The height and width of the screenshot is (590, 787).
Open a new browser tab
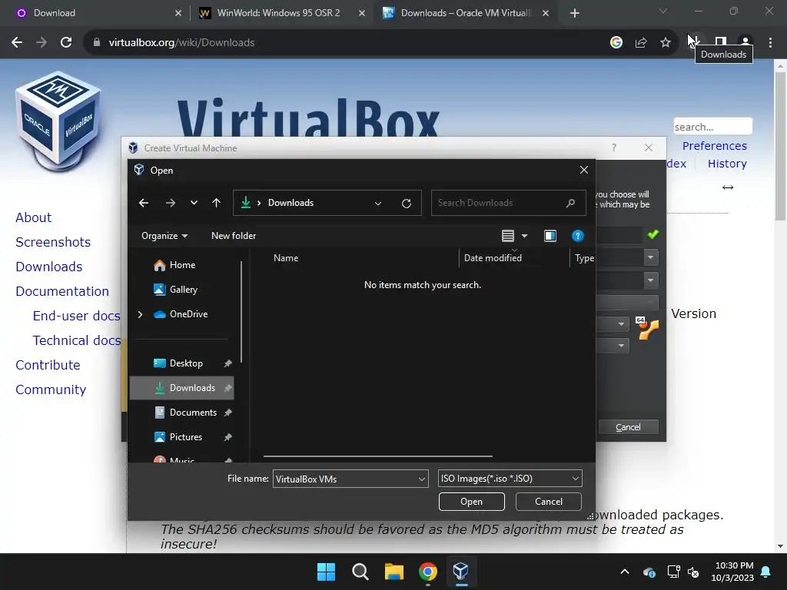pos(575,13)
